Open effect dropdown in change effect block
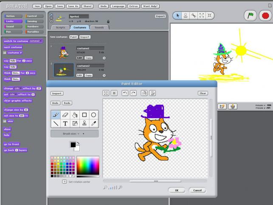 [x=18, y=88]
